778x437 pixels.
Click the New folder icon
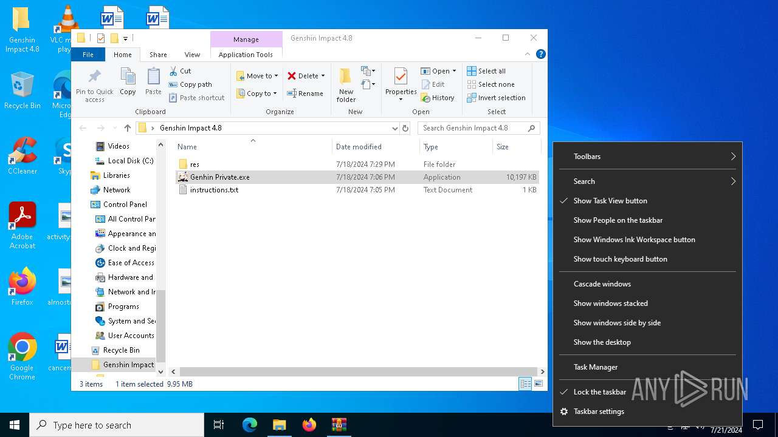coord(346,76)
